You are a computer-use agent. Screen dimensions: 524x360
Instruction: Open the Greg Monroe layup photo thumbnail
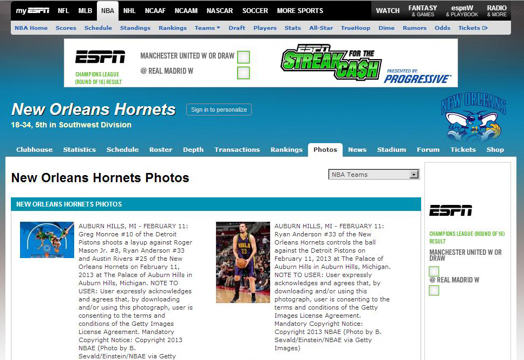pos(47,240)
